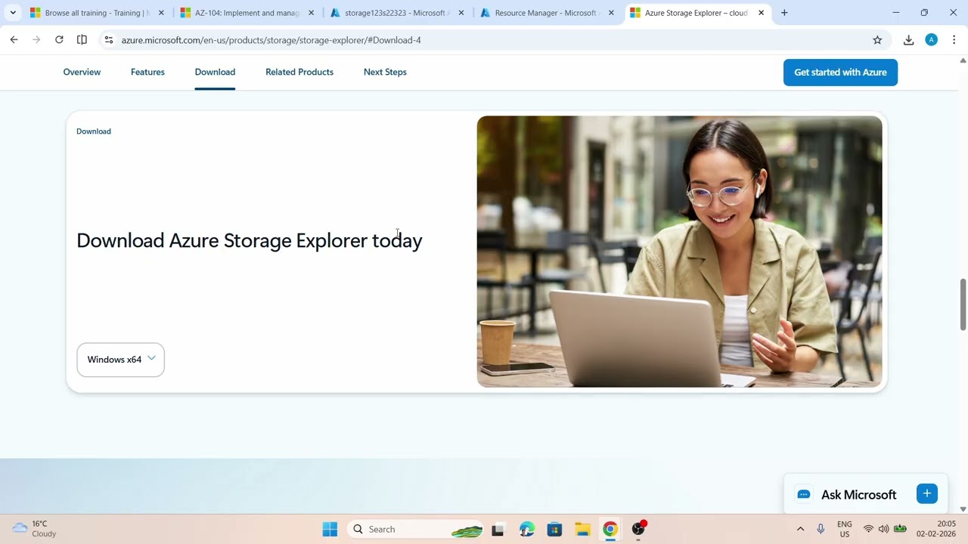Image resolution: width=968 pixels, height=544 pixels.
Task: Open Wi-Fi network settings tray icon
Action: 868,529
